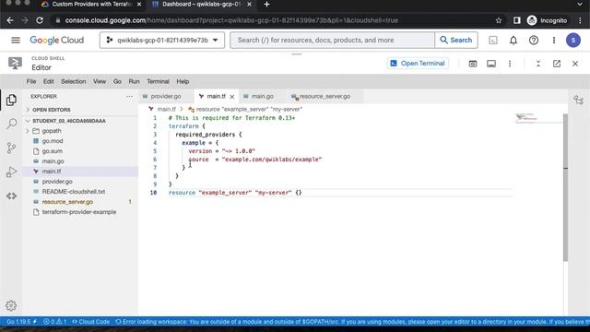Image resolution: width=590 pixels, height=332 pixels.
Task: Click the Cloud Shell session layout icon
Action: click(x=491, y=64)
